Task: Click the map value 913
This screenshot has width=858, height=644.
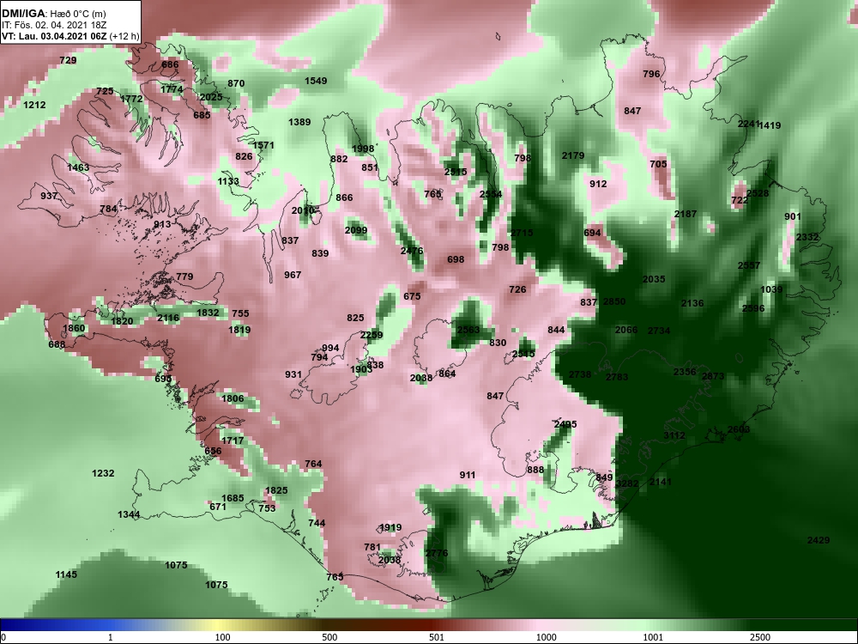Action: (x=162, y=224)
